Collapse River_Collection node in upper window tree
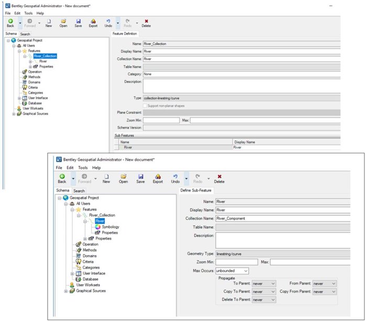366x321 pixels. [25, 56]
